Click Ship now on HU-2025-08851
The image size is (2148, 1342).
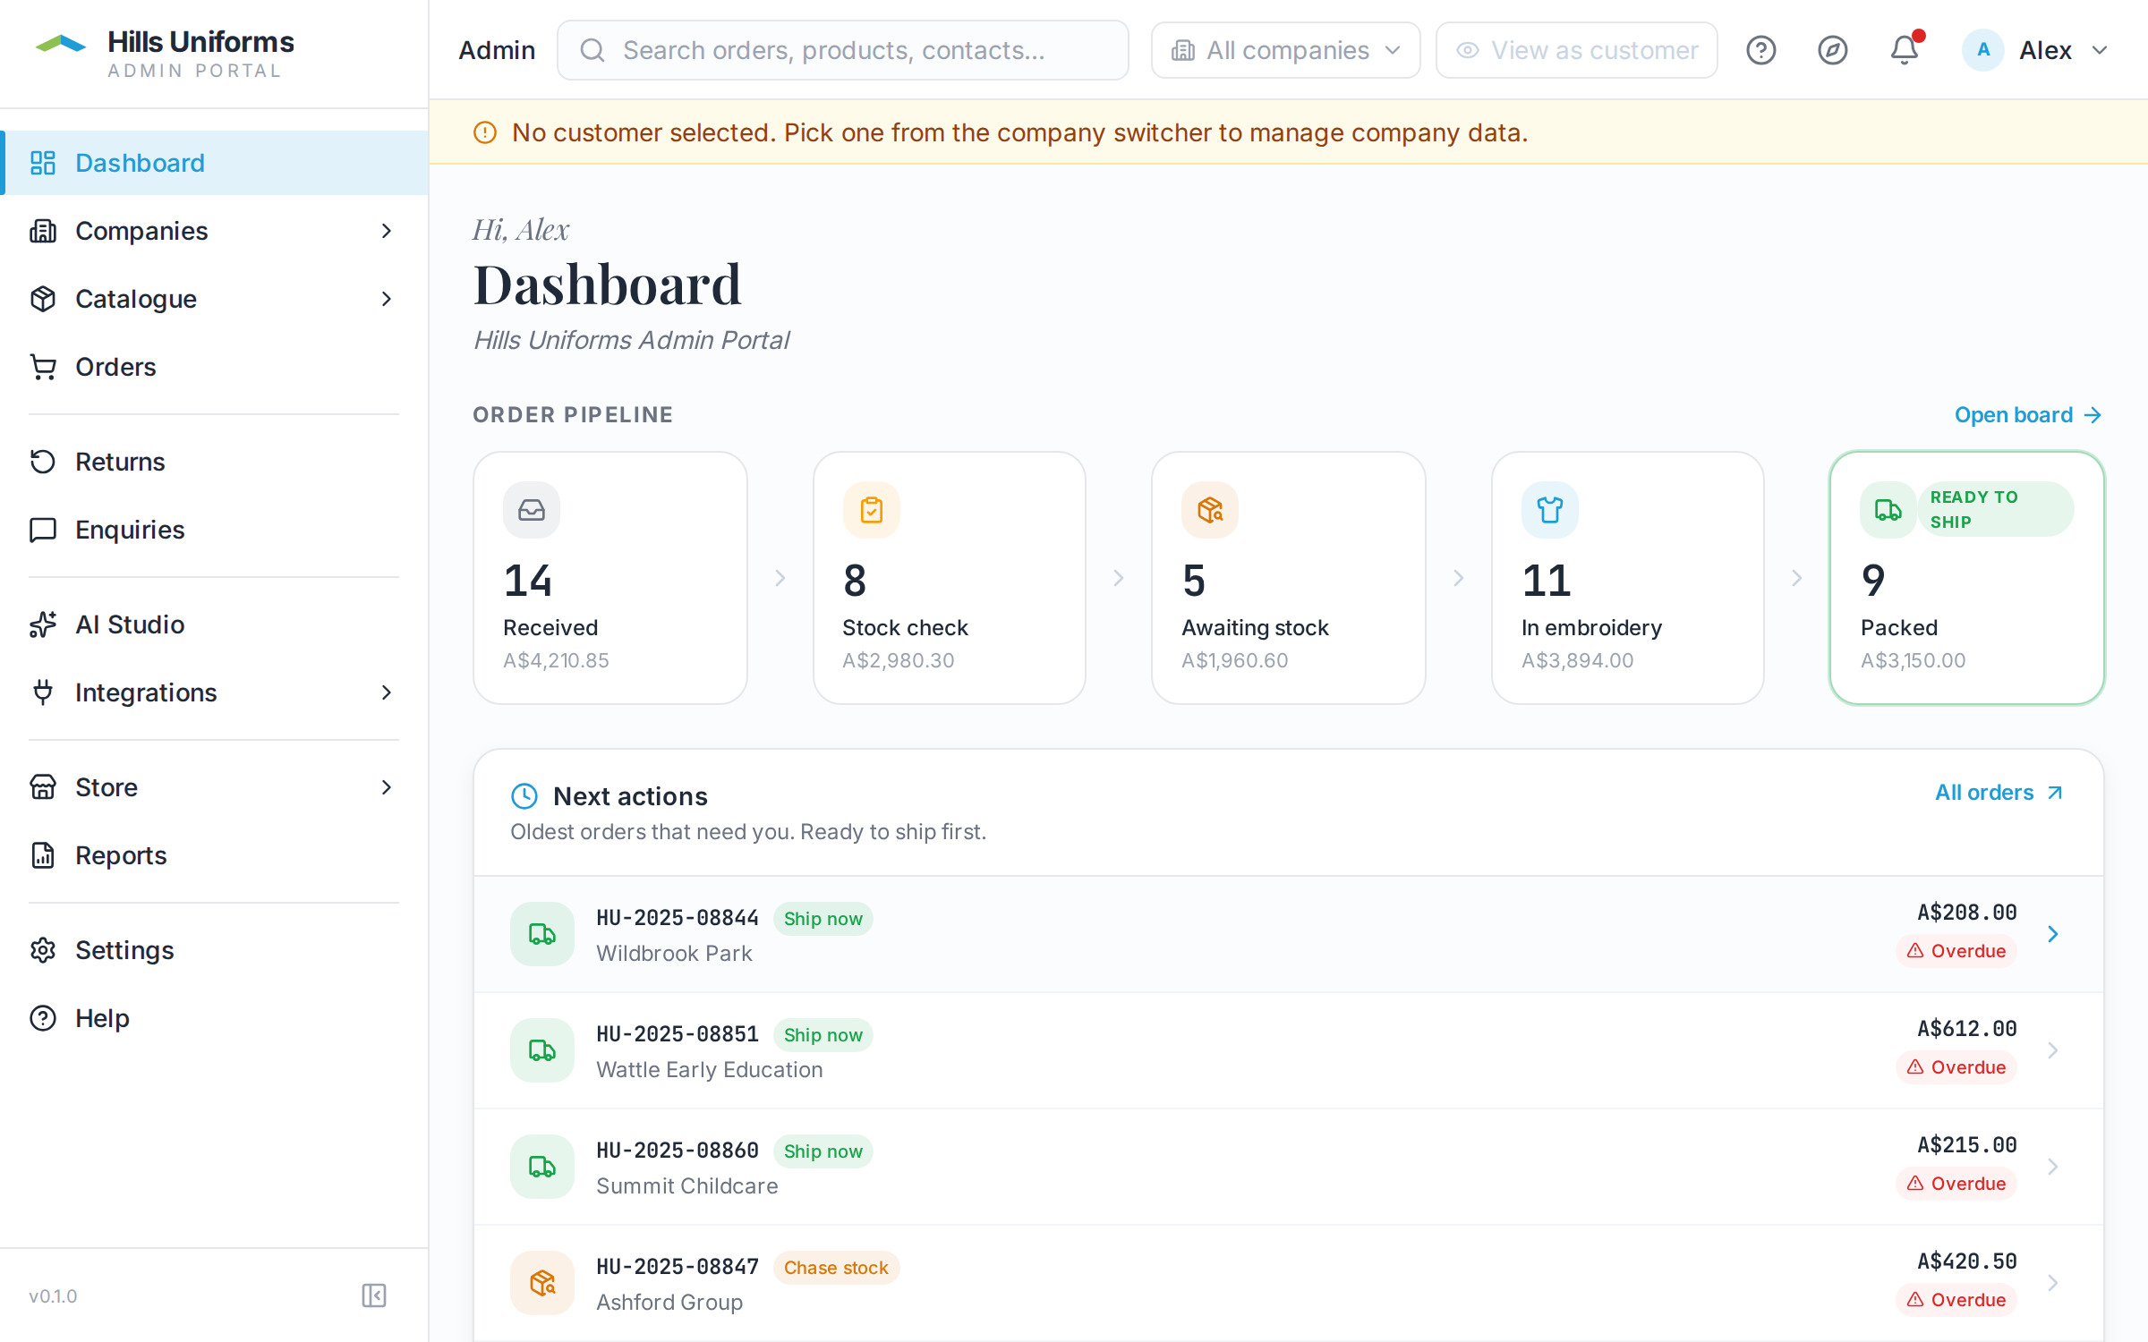click(823, 1035)
